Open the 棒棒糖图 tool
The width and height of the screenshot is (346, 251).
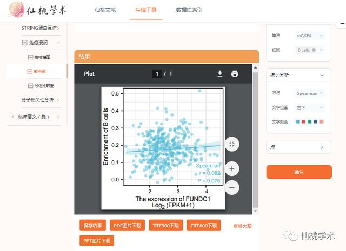(x=42, y=57)
